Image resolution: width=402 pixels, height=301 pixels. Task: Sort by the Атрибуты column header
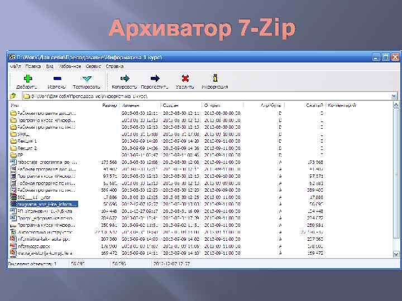tap(271, 105)
